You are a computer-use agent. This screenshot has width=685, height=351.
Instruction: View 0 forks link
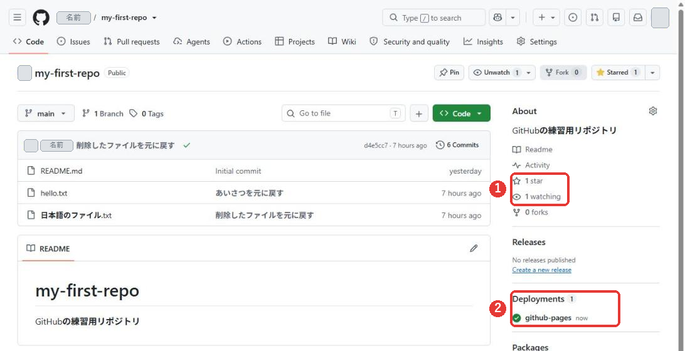coord(530,212)
